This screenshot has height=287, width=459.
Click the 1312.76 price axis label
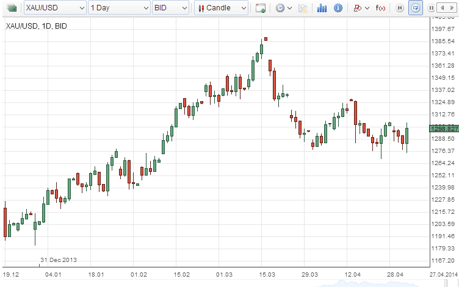coord(443,114)
